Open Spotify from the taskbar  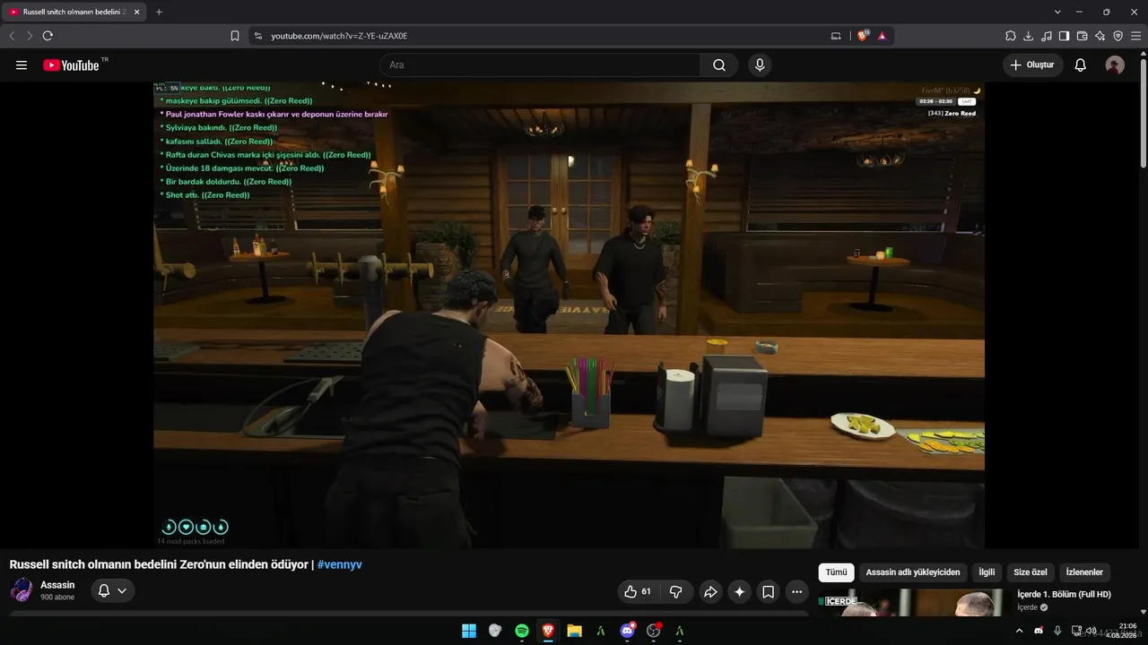point(522,631)
